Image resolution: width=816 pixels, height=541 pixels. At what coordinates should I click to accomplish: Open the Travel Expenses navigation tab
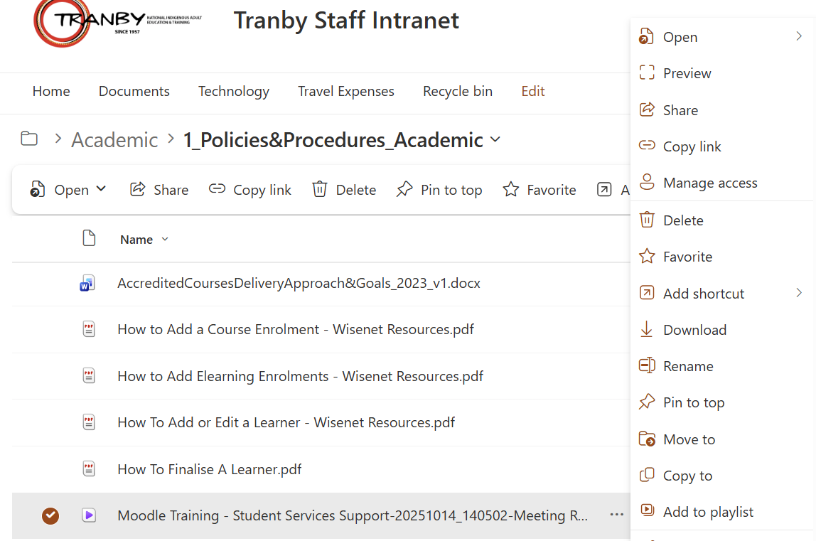coord(345,91)
